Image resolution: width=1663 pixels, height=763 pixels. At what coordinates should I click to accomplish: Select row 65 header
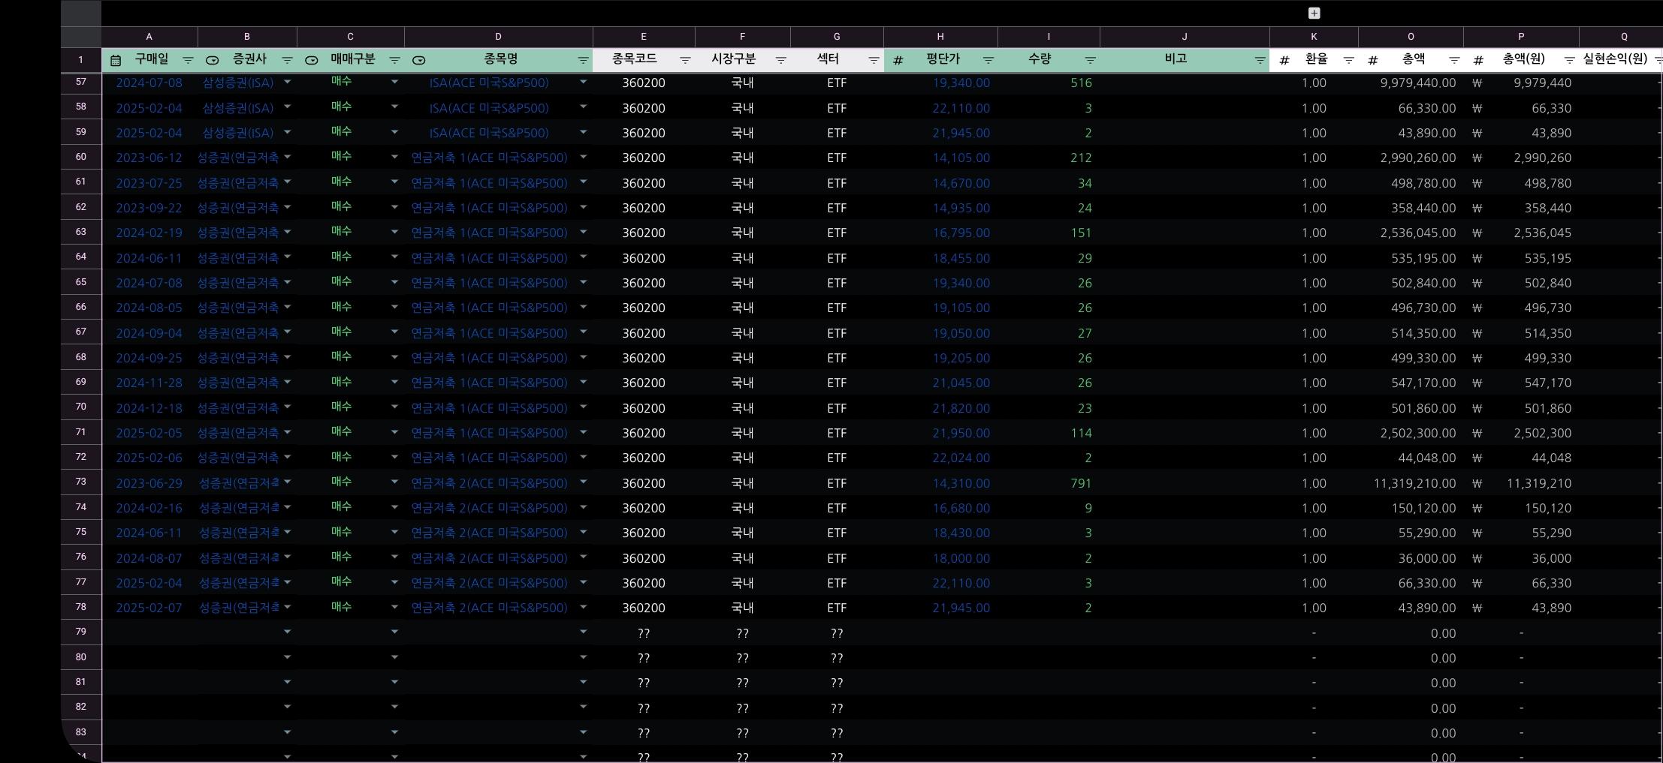coord(81,282)
